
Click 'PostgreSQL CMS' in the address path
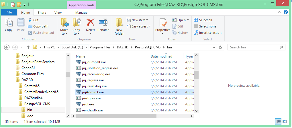pos(148,47)
